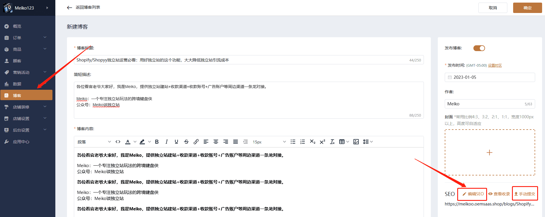The height and width of the screenshot is (217, 545).
Task: Align text right in editor
Action: 226,142
